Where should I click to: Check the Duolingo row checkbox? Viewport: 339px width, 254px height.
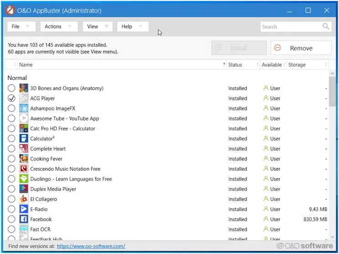(11, 179)
